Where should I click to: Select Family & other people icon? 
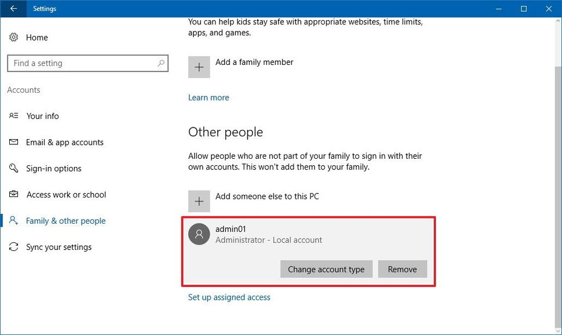(13, 221)
